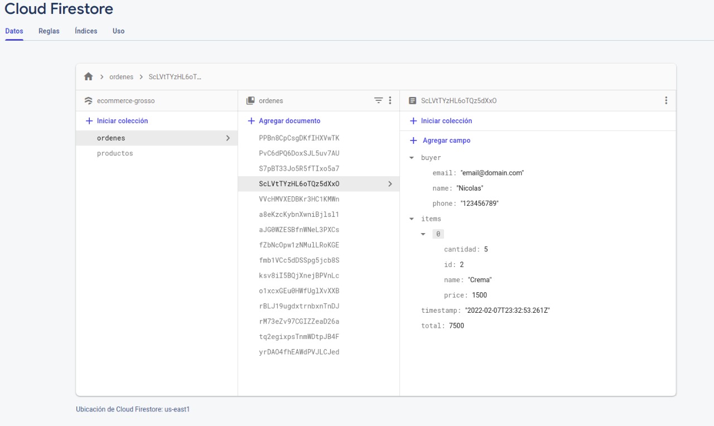The height and width of the screenshot is (426, 714).
Task: Click the phone value "123456789"
Action: click(x=479, y=204)
